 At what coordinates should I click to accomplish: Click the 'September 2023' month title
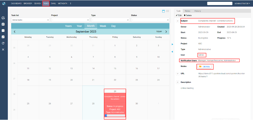86,32
